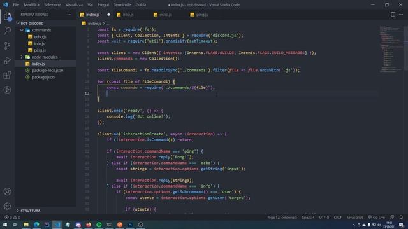Open editor more actions ellipsis
408x229 pixels.
401,15
